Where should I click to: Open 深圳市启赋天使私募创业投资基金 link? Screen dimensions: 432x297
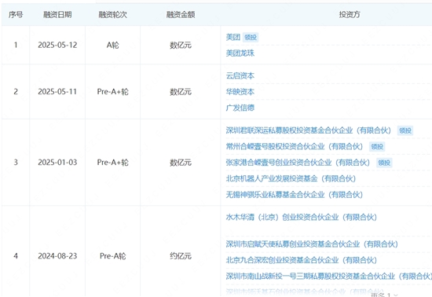tap(312, 244)
